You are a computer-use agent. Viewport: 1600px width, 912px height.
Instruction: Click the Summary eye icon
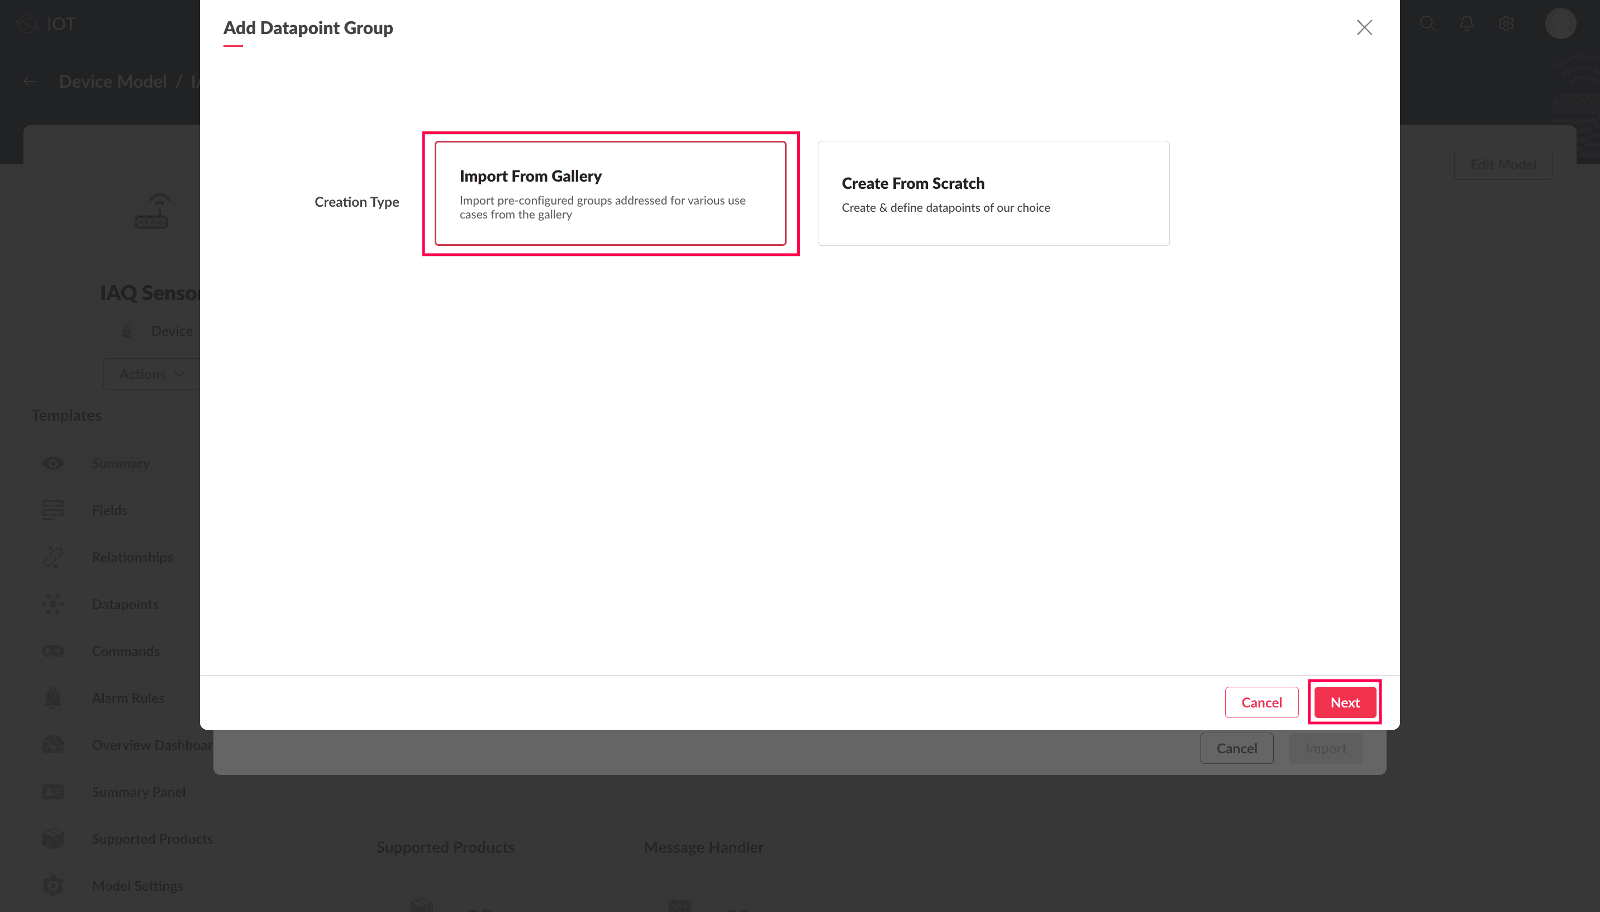point(53,463)
